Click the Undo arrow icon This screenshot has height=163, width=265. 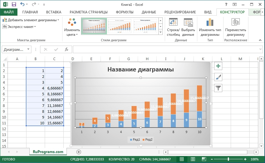pos(22,4)
